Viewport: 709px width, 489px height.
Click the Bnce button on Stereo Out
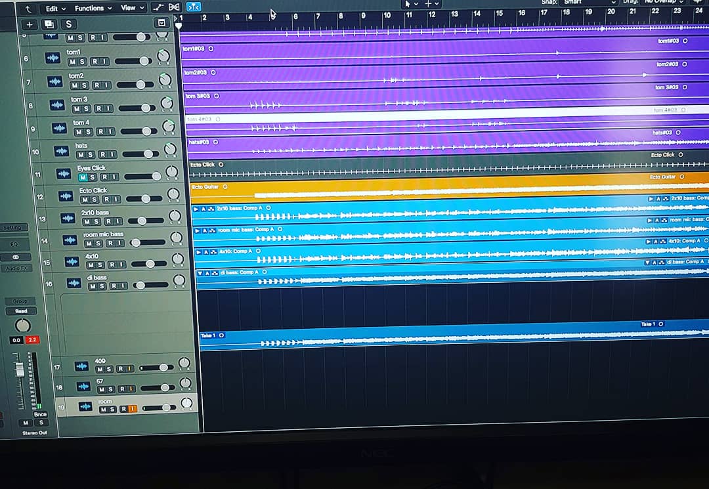[40, 414]
